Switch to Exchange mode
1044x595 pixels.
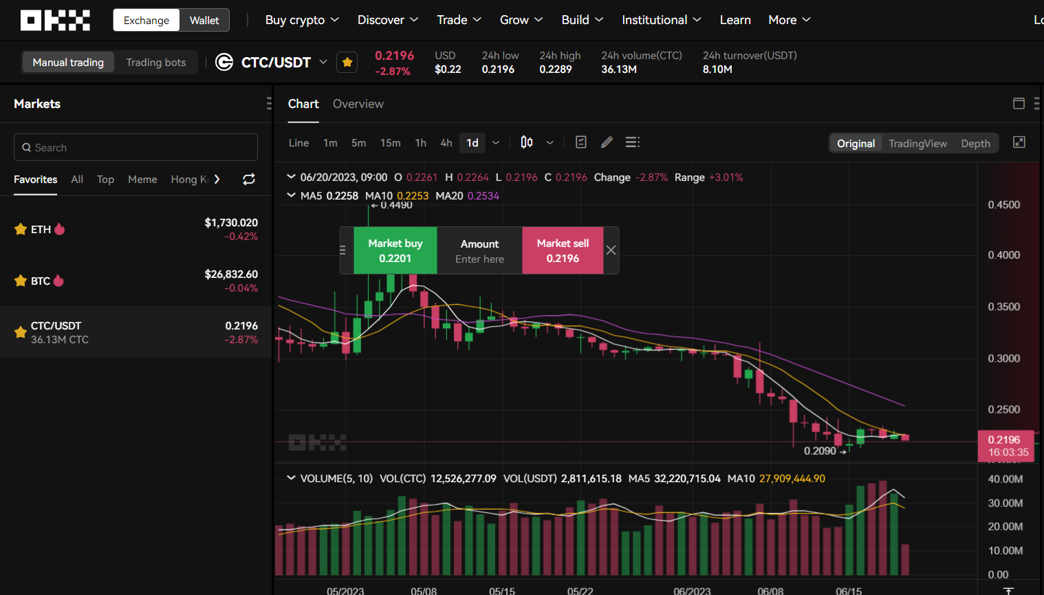click(x=146, y=21)
